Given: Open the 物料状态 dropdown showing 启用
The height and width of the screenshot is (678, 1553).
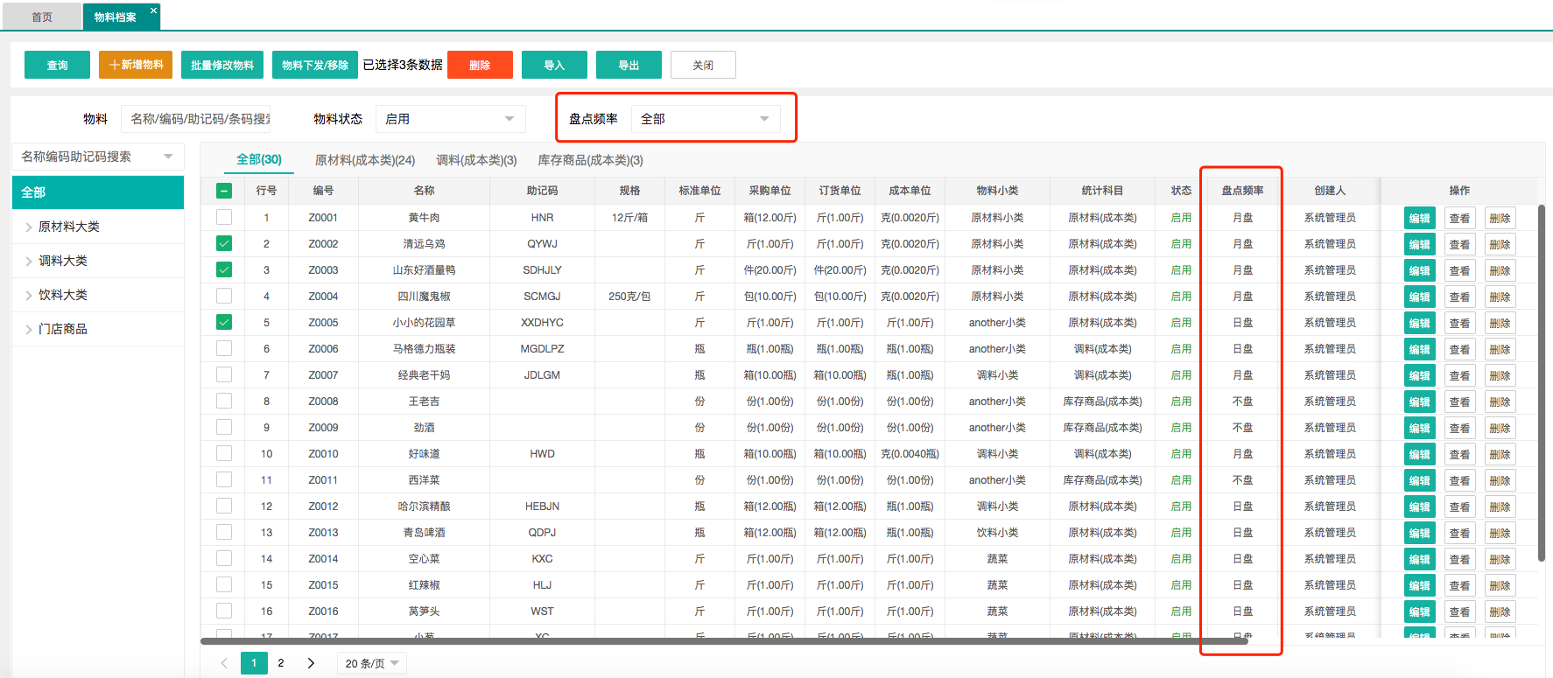Looking at the screenshot, I should (x=450, y=119).
